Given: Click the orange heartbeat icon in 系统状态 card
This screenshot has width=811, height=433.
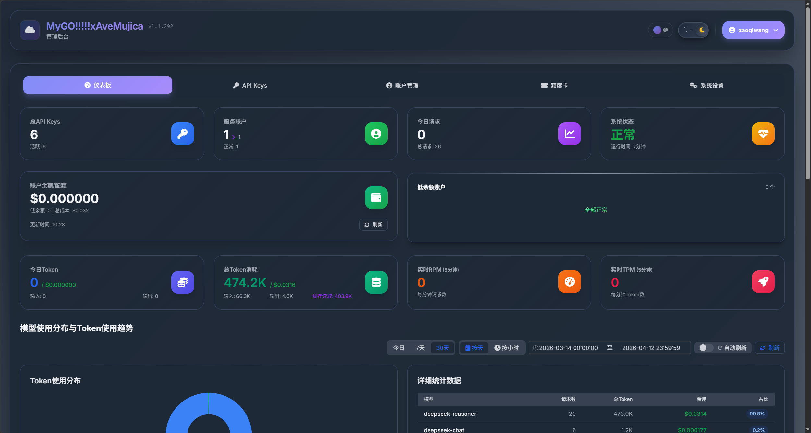Looking at the screenshot, I should pos(763,134).
